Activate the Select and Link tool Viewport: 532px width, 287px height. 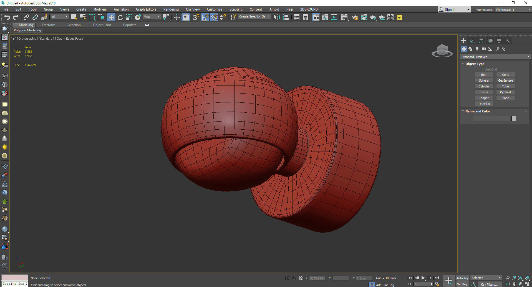pyautogui.click(x=26, y=17)
